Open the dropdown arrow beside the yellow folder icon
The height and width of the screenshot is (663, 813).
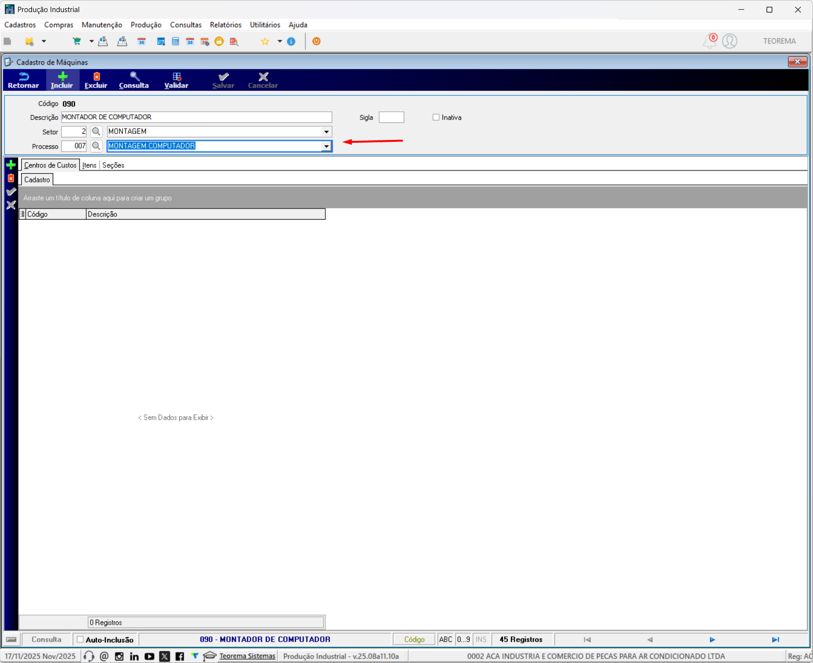pos(44,41)
